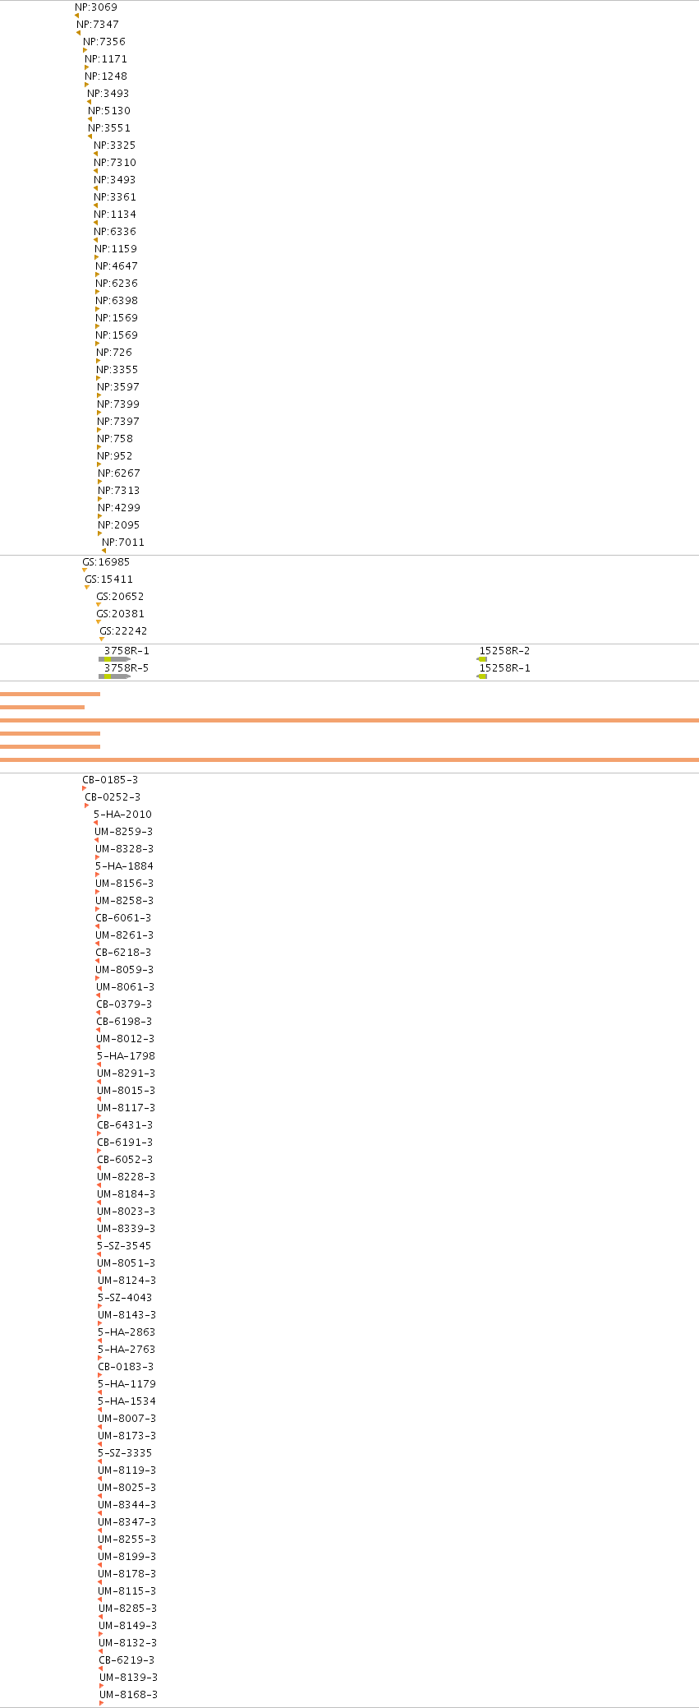Click on NP:3355
This screenshot has height=1708, width=699.
coord(117,370)
